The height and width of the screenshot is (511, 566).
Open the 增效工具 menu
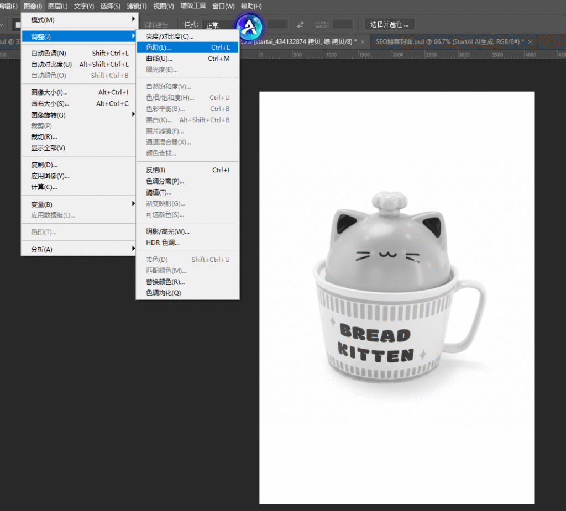[193, 6]
